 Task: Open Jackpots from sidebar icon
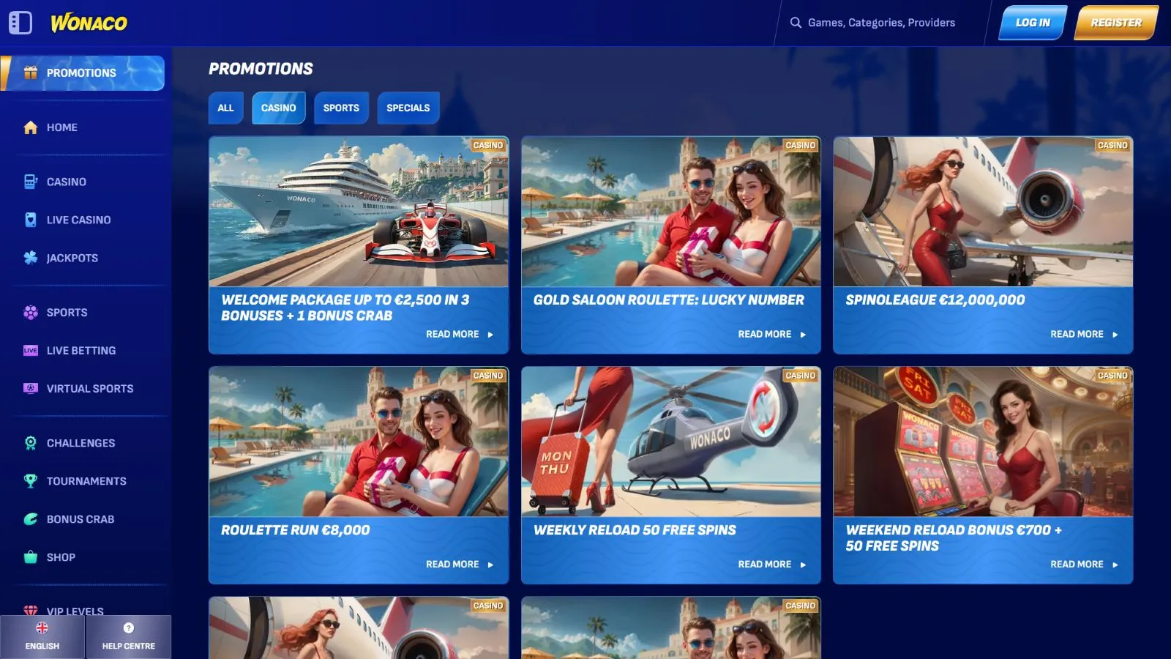pyautogui.click(x=31, y=258)
